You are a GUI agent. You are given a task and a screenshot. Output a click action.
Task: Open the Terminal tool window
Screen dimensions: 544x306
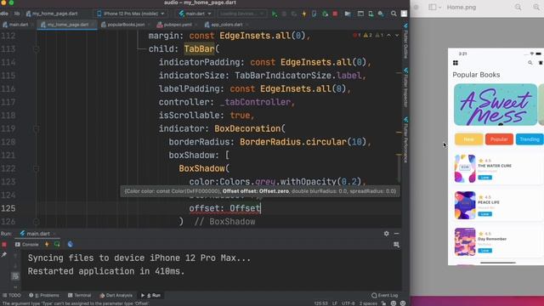pos(80,295)
